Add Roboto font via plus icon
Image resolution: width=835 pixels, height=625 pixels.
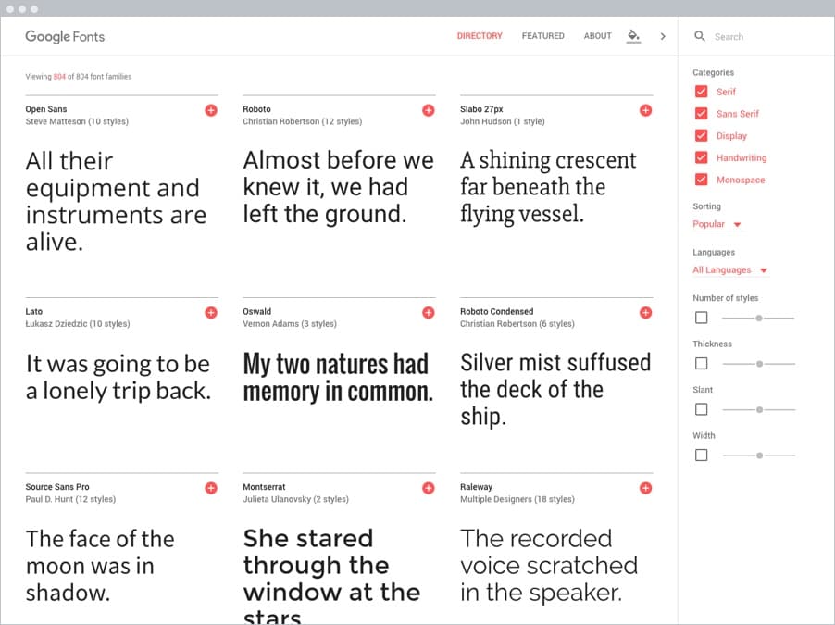click(x=429, y=110)
